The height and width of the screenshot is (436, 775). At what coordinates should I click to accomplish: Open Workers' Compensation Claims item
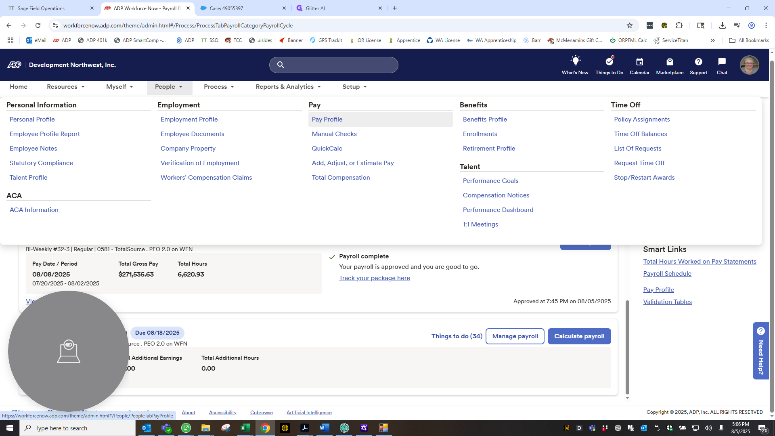(206, 178)
